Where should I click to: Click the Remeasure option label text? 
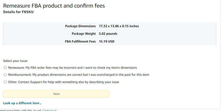pyautogui.click(x=72, y=68)
